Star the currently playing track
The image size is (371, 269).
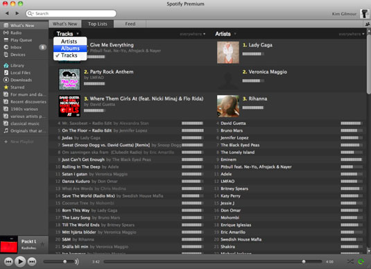pyautogui.click(x=42, y=244)
